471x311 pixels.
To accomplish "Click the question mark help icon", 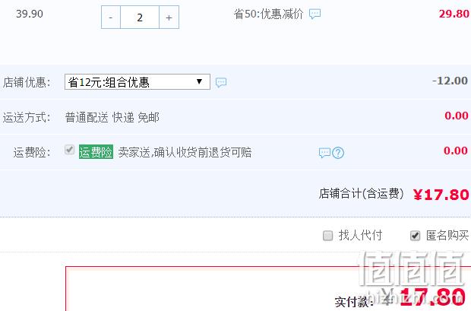I will [x=338, y=153].
